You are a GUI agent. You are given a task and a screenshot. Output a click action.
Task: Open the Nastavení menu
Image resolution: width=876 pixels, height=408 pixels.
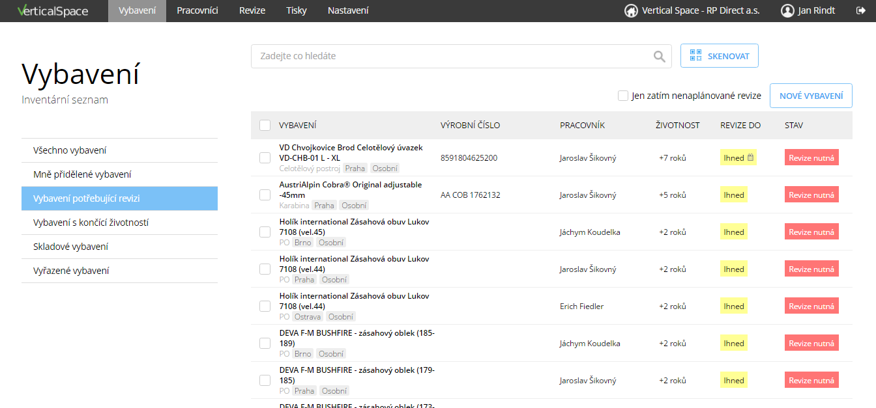tap(348, 10)
